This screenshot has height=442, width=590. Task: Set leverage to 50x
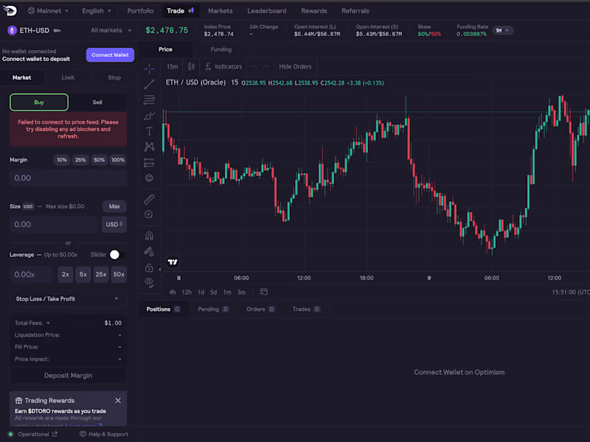click(x=119, y=274)
